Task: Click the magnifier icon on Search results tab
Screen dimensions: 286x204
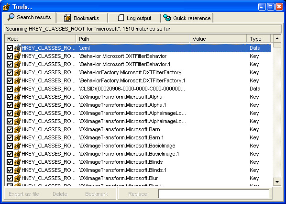Action: [x=11, y=17]
